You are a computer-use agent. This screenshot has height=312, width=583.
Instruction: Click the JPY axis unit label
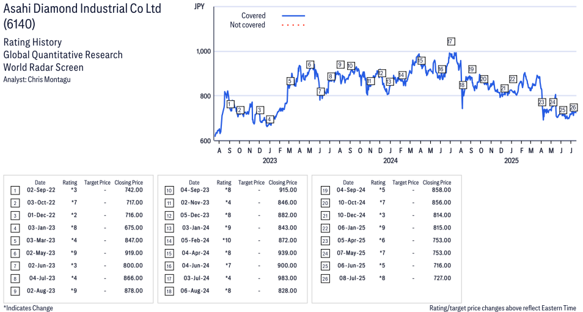coord(199,6)
